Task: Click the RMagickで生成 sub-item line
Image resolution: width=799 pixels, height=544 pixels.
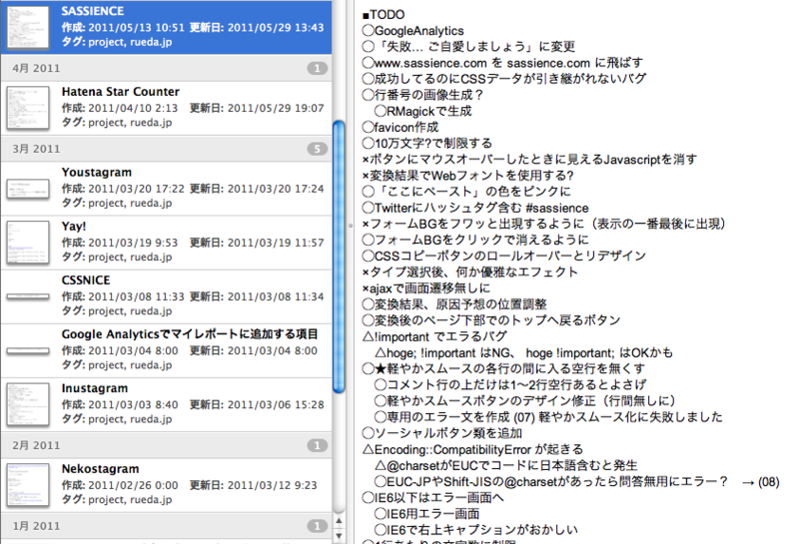Action: click(x=429, y=111)
